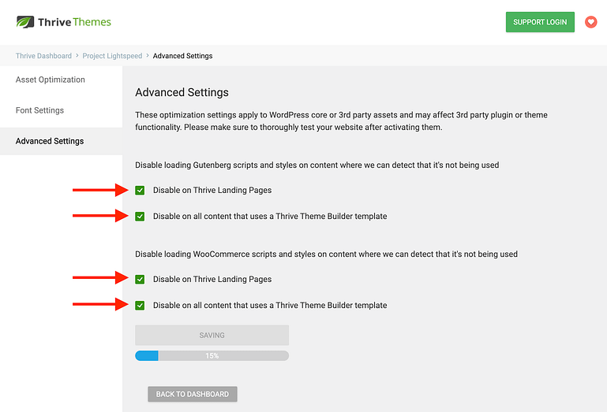Click the Thrive Themes wordmark text
Image resolution: width=607 pixels, height=412 pixels.
tap(74, 22)
